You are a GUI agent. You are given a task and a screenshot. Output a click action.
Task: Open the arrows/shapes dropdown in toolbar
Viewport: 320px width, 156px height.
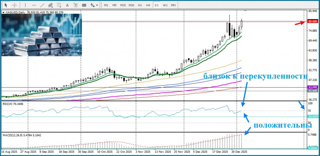94,5
